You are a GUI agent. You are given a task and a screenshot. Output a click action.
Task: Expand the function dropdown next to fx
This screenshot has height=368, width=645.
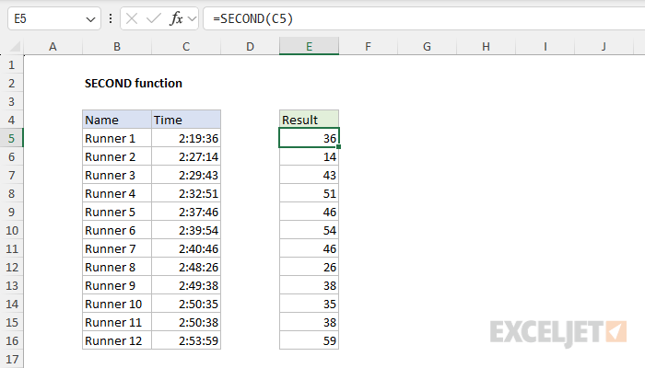point(192,18)
